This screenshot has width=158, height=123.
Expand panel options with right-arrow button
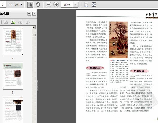pos(34,14)
